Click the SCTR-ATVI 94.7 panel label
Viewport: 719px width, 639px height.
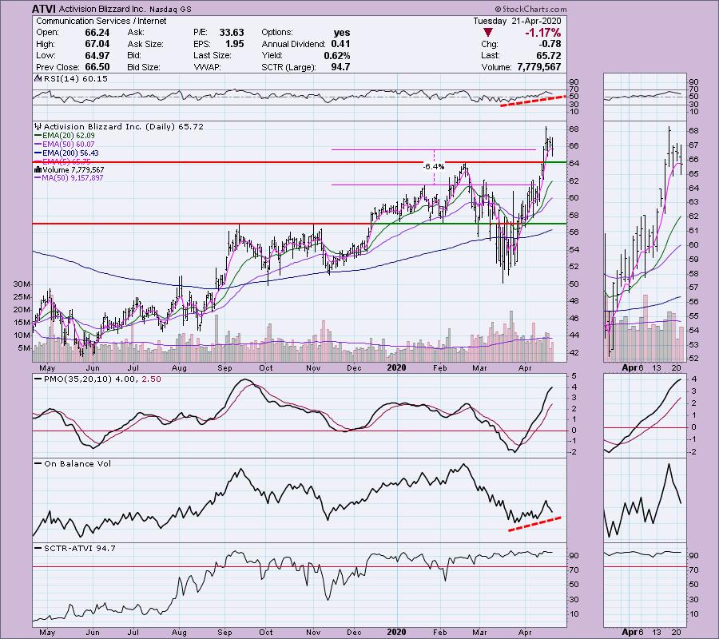[x=80, y=548]
